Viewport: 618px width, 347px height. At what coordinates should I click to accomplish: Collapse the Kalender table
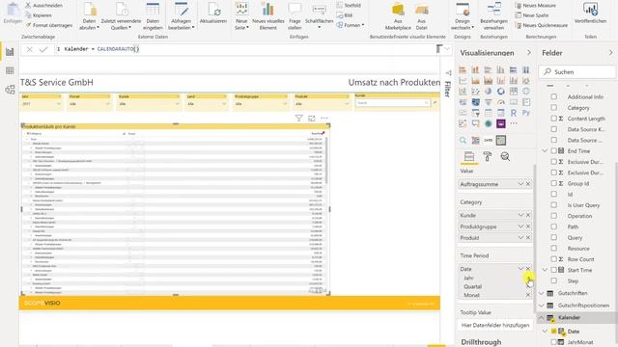pos(542,317)
